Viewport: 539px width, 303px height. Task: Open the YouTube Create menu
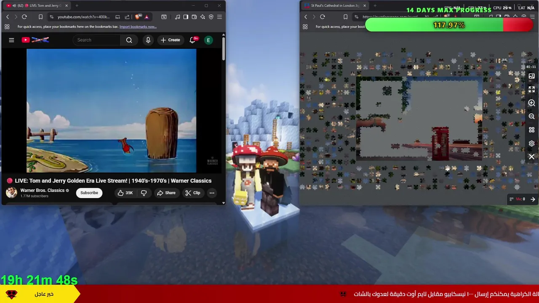170,40
